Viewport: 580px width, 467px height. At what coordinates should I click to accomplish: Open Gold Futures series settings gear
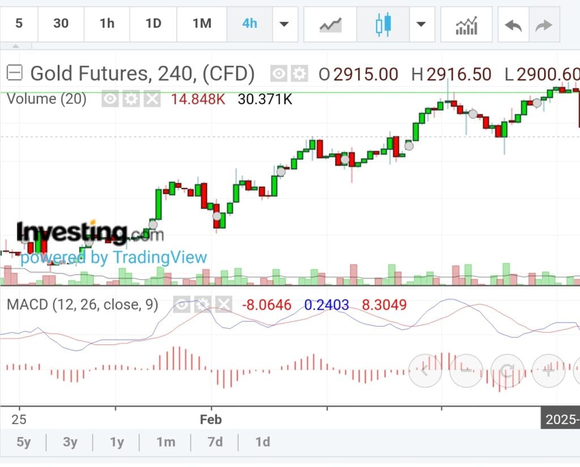pyautogui.click(x=299, y=74)
